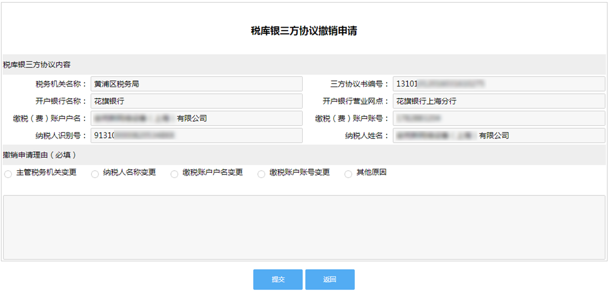Focus the 缴税(费)账户账号 input field
This screenshot has width=608, height=293.
point(498,119)
